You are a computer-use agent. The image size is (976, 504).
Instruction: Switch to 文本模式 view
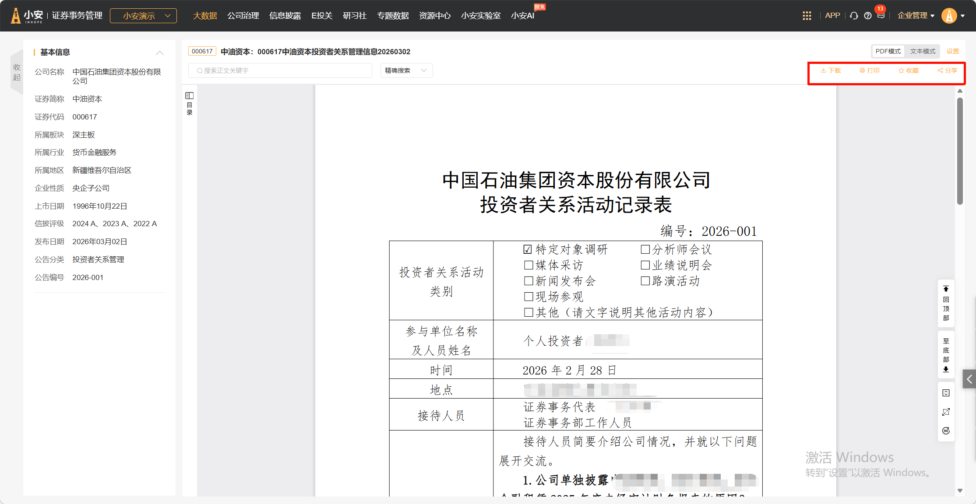click(x=922, y=51)
